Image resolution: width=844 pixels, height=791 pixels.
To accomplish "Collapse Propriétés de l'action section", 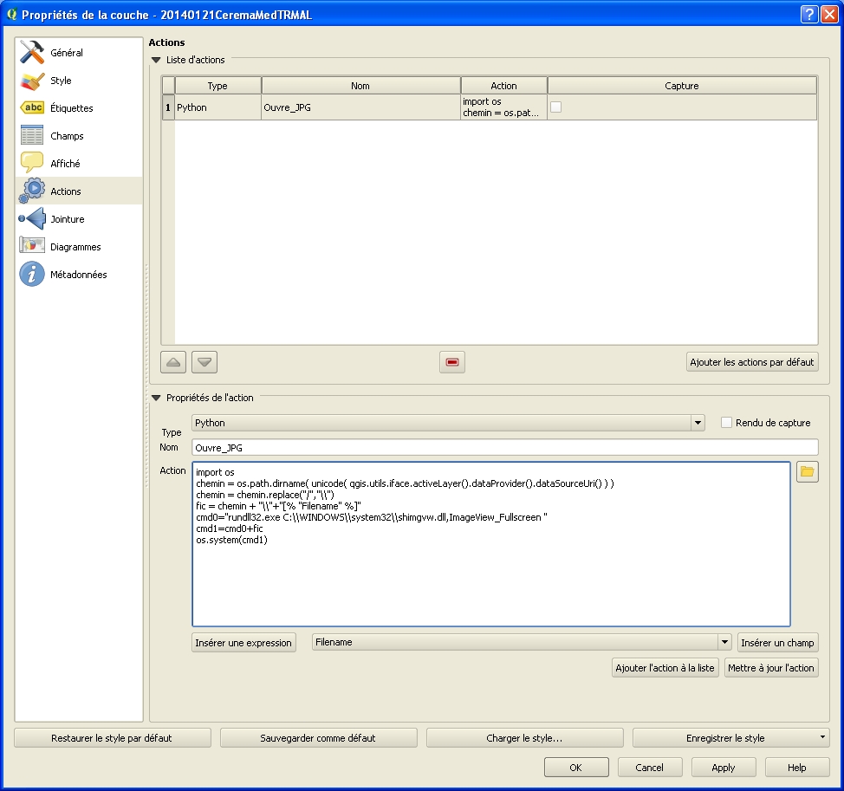I will (156, 398).
